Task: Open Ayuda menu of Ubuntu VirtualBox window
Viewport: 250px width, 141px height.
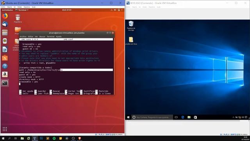Action: [34, 7]
